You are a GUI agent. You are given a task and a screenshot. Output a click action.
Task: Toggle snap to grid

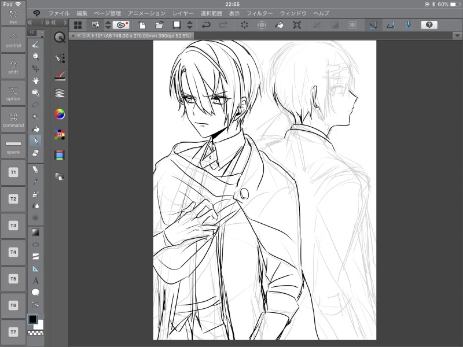pos(409,25)
